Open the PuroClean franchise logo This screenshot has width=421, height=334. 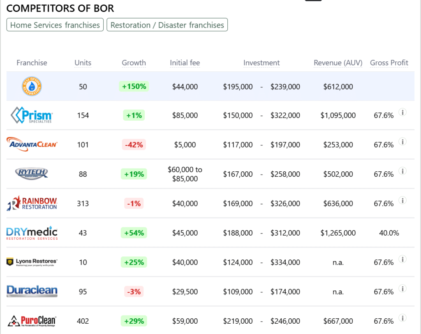pyautogui.click(x=32, y=321)
